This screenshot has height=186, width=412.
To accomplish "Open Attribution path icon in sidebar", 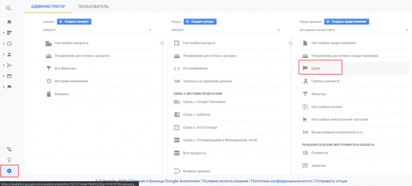I will tap(9, 149).
